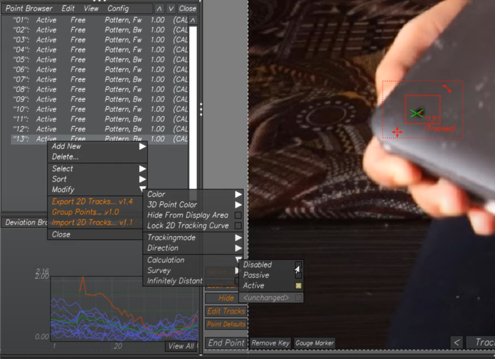
Task: Choose Delete... from the context menu
Action: (x=97, y=157)
